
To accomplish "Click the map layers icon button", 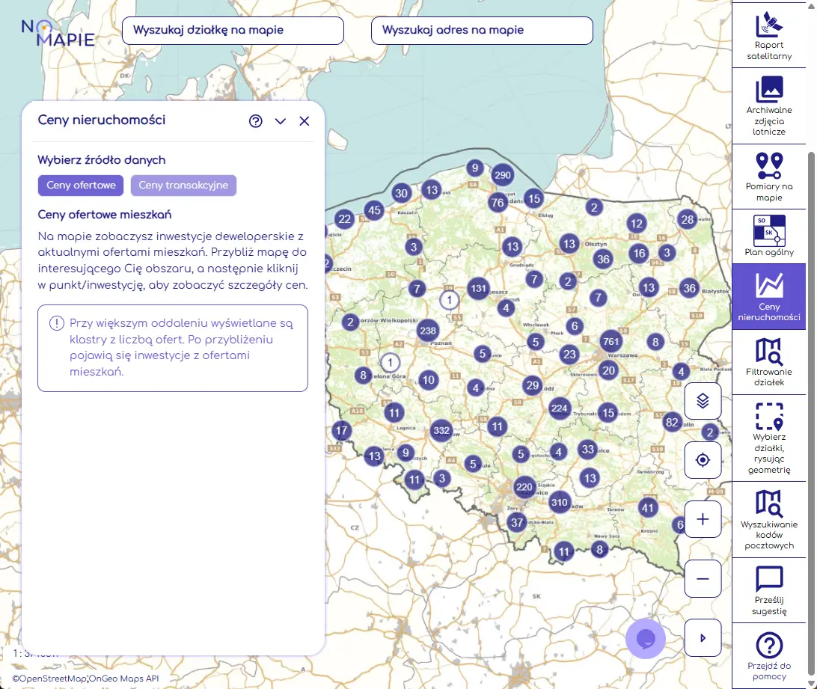I will (703, 401).
